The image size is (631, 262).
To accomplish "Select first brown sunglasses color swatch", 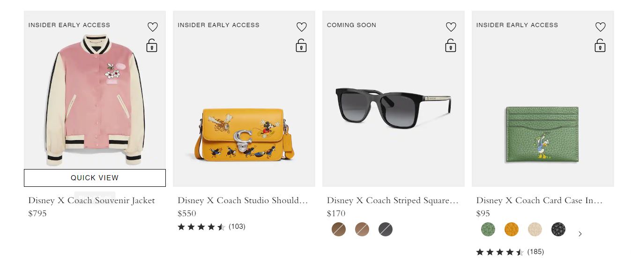I will coord(339,229).
